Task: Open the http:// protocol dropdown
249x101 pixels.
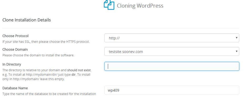Action: [172, 38]
